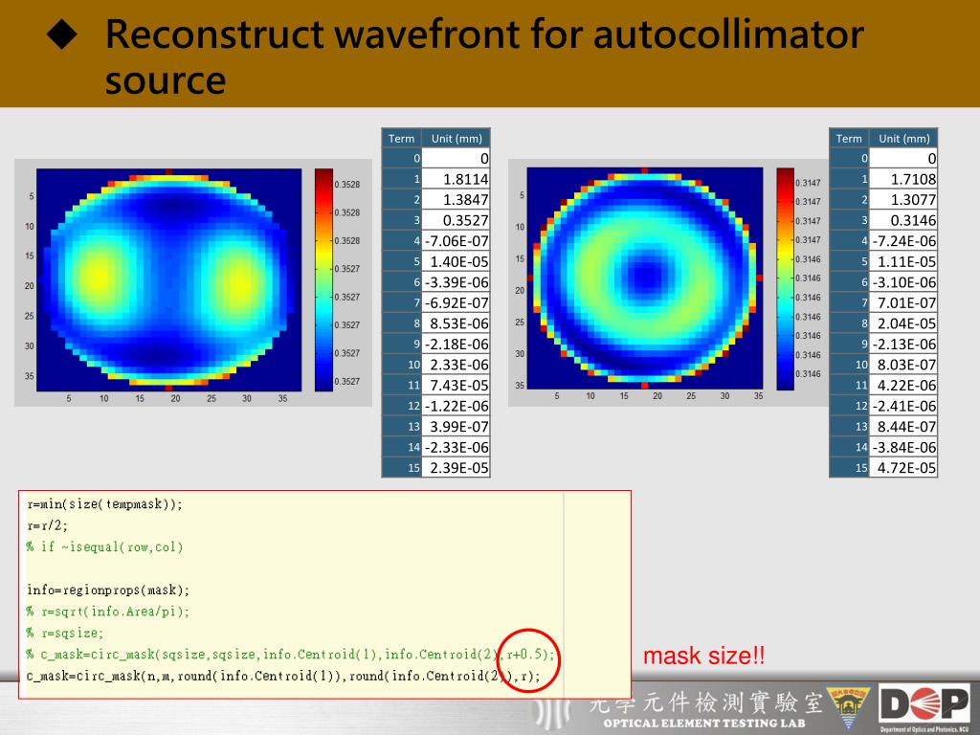This screenshot has height=735, width=980.
Task: Select the cell with value -6.92E-07
Action: coord(457,302)
